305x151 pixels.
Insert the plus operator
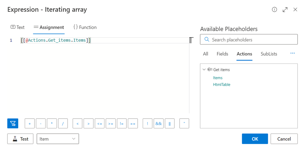29,124
